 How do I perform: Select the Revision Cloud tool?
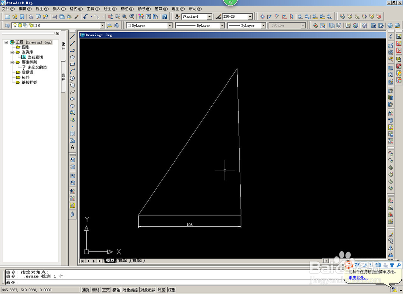tap(73, 85)
